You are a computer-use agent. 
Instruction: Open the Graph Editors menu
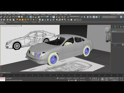pos(36,14)
